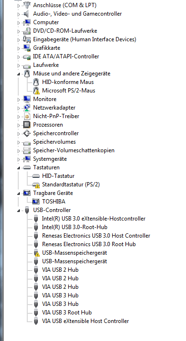Click the Speicher-Volumeschattenkopien icon
This screenshot has height=341, width=186.
(x=27, y=150)
